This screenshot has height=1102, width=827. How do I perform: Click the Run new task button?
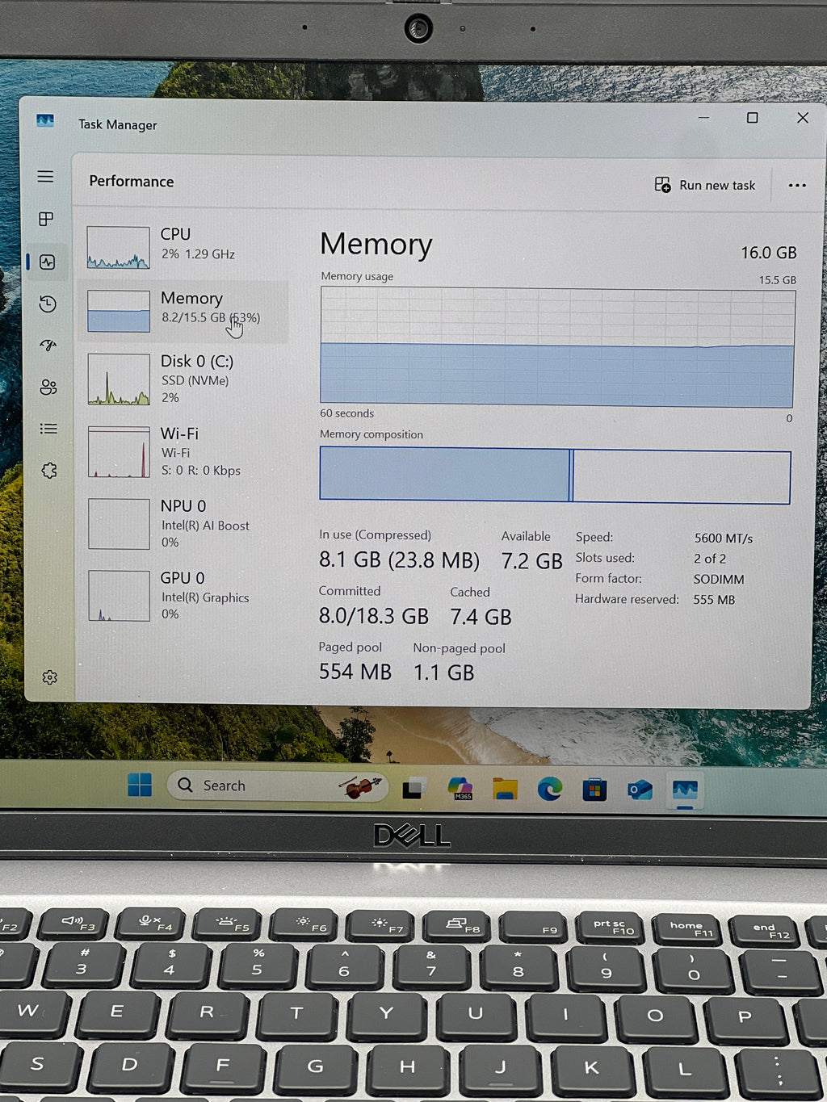click(705, 185)
